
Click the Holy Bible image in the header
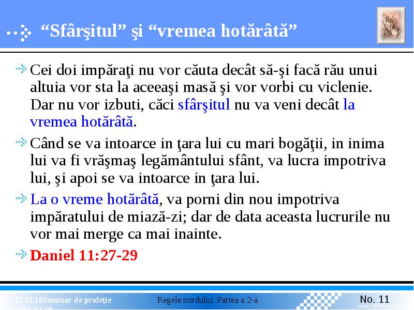pyautogui.click(x=391, y=25)
